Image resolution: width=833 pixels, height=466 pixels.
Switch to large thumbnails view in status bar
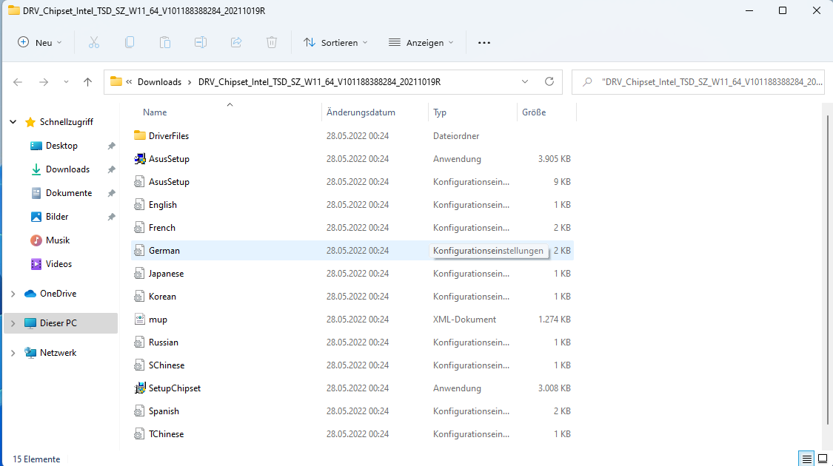pos(823,459)
